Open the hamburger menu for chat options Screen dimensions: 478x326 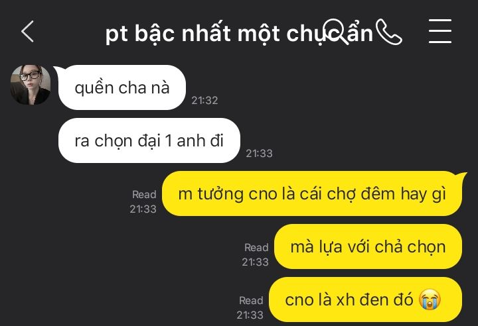tap(440, 31)
